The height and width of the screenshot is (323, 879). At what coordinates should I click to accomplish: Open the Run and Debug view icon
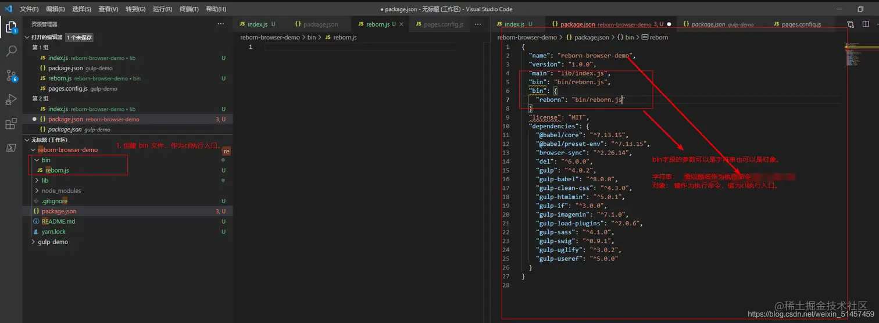[11, 99]
